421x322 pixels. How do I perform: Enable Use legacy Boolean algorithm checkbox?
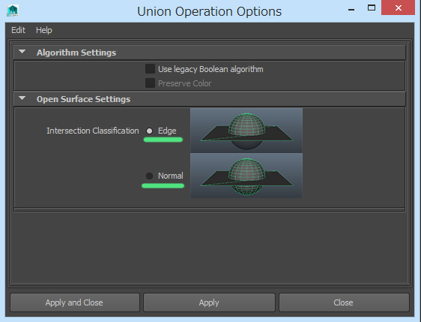tap(150, 69)
